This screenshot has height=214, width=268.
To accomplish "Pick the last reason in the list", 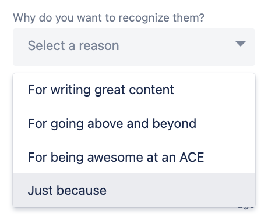I will point(134,190).
